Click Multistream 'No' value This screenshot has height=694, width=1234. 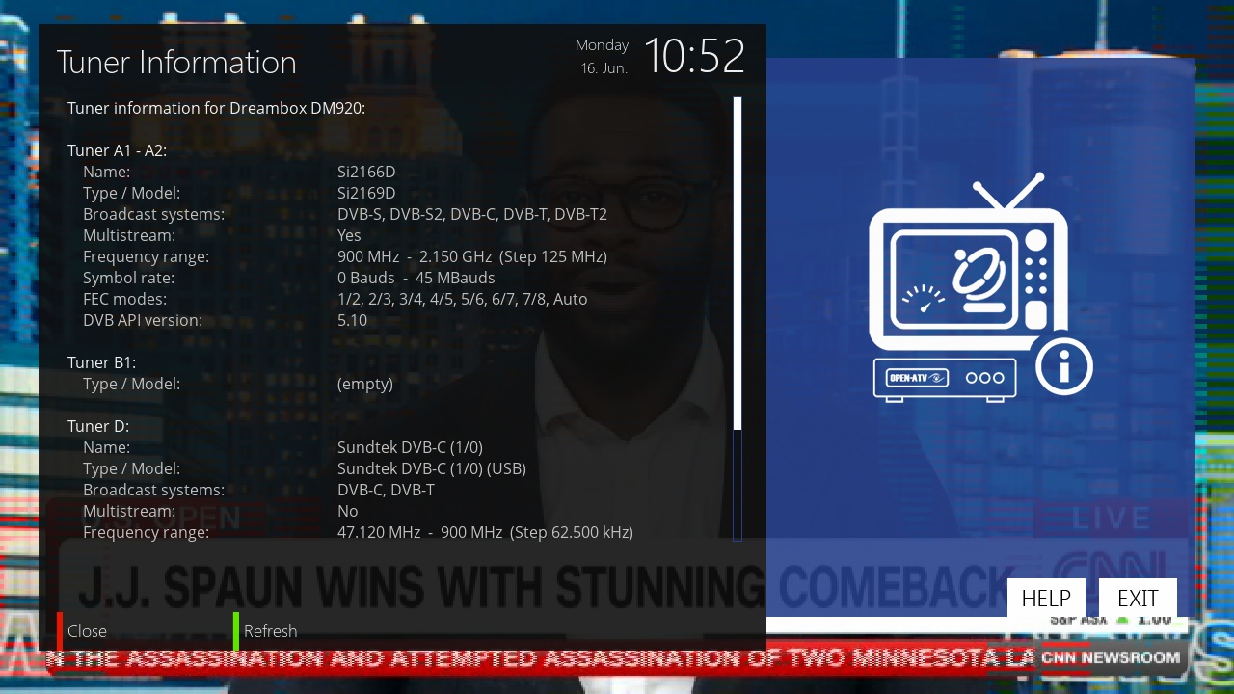[347, 511]
